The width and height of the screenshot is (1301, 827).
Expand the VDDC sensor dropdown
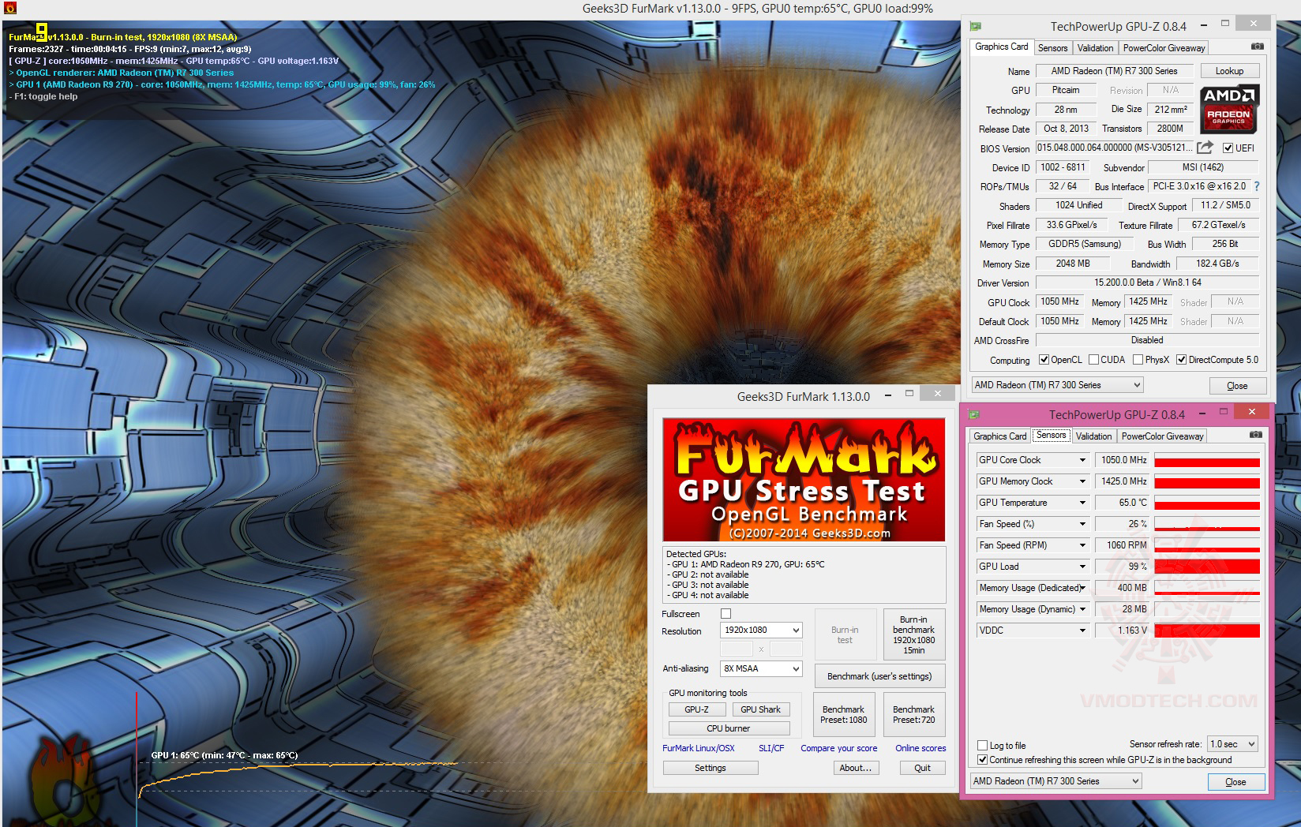(1082, 631)
